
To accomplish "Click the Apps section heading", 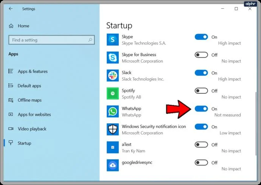I will [13, 54].
